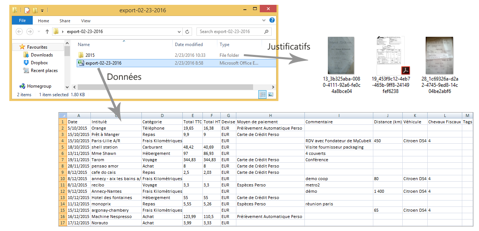Select spreadsheet row 1 header

click(63, 122)
